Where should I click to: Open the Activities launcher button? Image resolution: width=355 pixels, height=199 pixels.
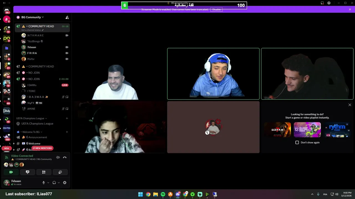click(x=44, y=172)
